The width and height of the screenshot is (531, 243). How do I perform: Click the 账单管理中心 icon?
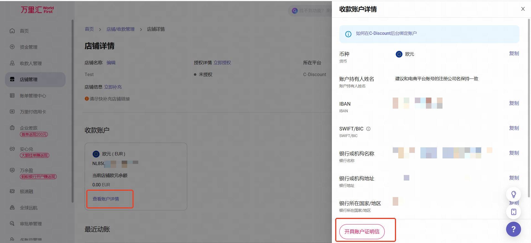point(12,95)
